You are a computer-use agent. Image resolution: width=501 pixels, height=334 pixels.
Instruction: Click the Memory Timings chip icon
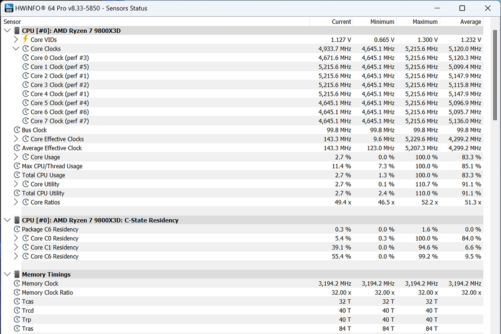[x=17, y=274]
